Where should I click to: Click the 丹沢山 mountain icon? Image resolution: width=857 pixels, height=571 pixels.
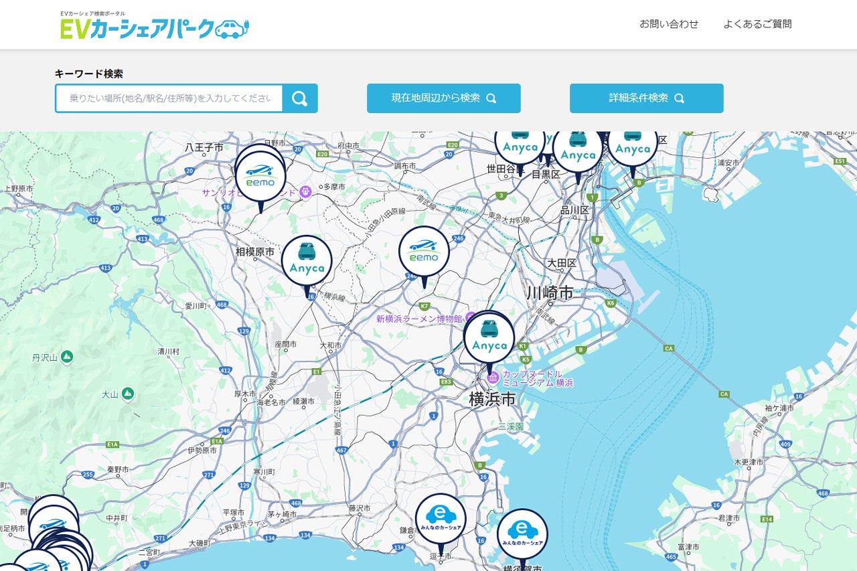pyautogui.click(x=66, y=357)
